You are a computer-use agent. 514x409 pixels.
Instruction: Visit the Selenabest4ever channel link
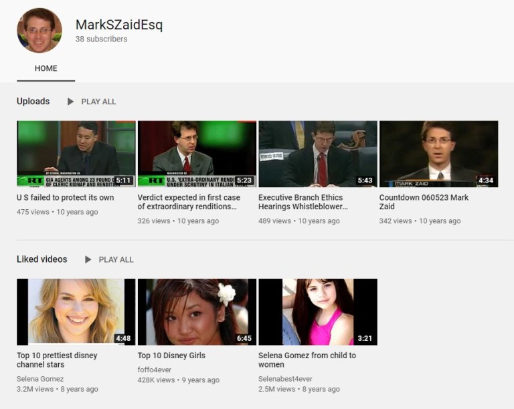click(285, 379)
